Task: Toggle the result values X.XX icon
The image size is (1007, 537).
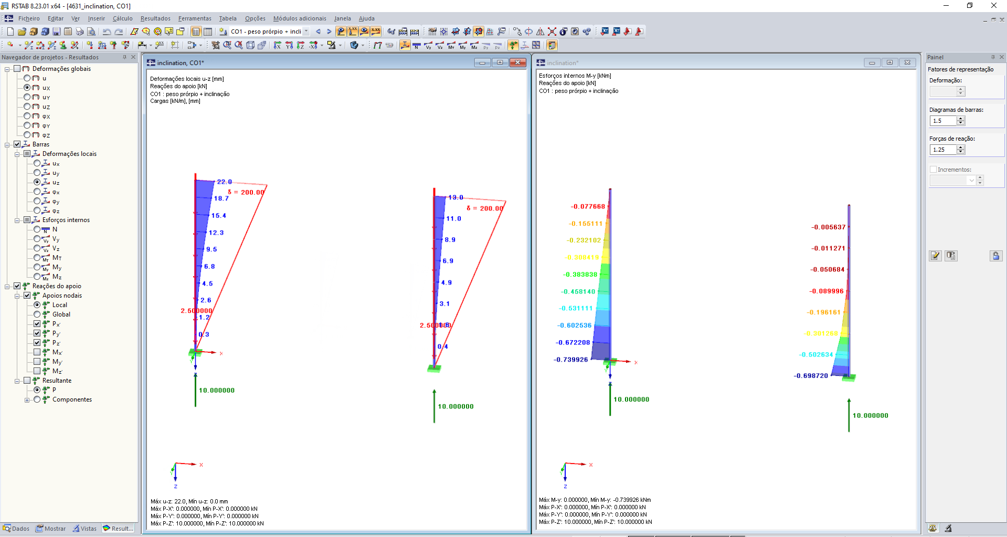Action: click(376, 31)
